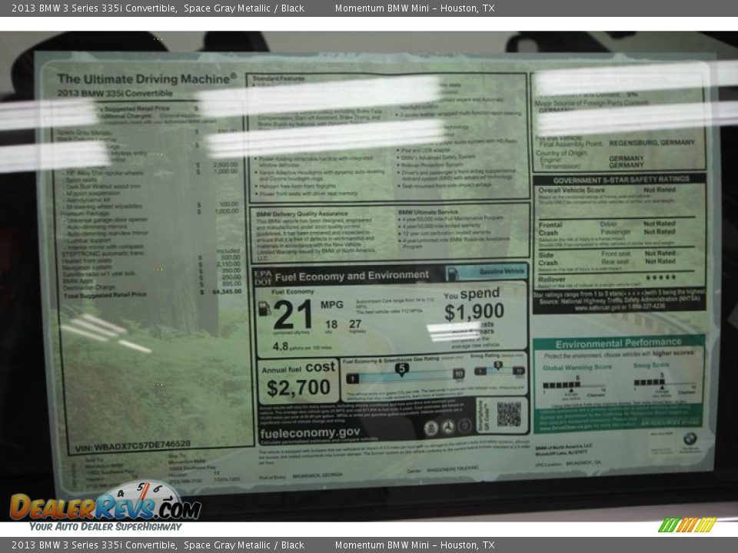Click the '2013 BMW 335i Convertible' subtitle on sticker
Image resolution: width=738 pixels, height=553 pixels.
(115, 93)
